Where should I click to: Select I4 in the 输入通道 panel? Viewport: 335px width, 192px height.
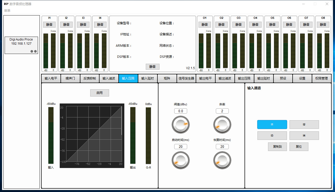tap(304, 135)
